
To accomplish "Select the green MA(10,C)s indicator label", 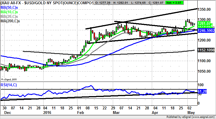I will click(10, 12).
